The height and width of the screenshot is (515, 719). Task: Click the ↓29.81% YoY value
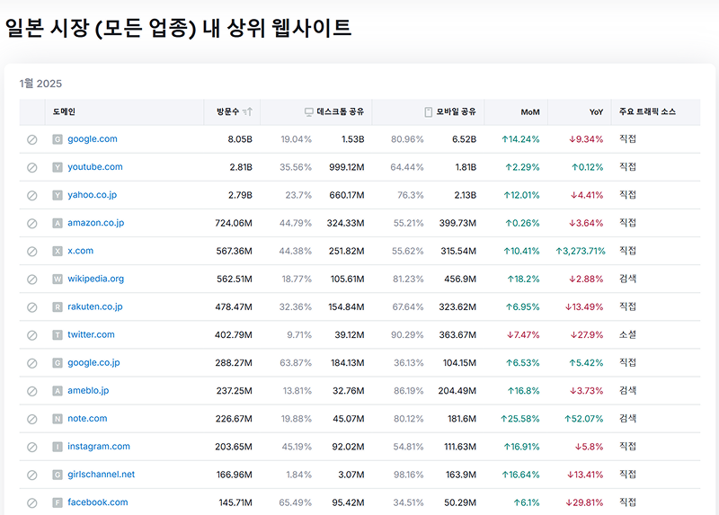584,503
